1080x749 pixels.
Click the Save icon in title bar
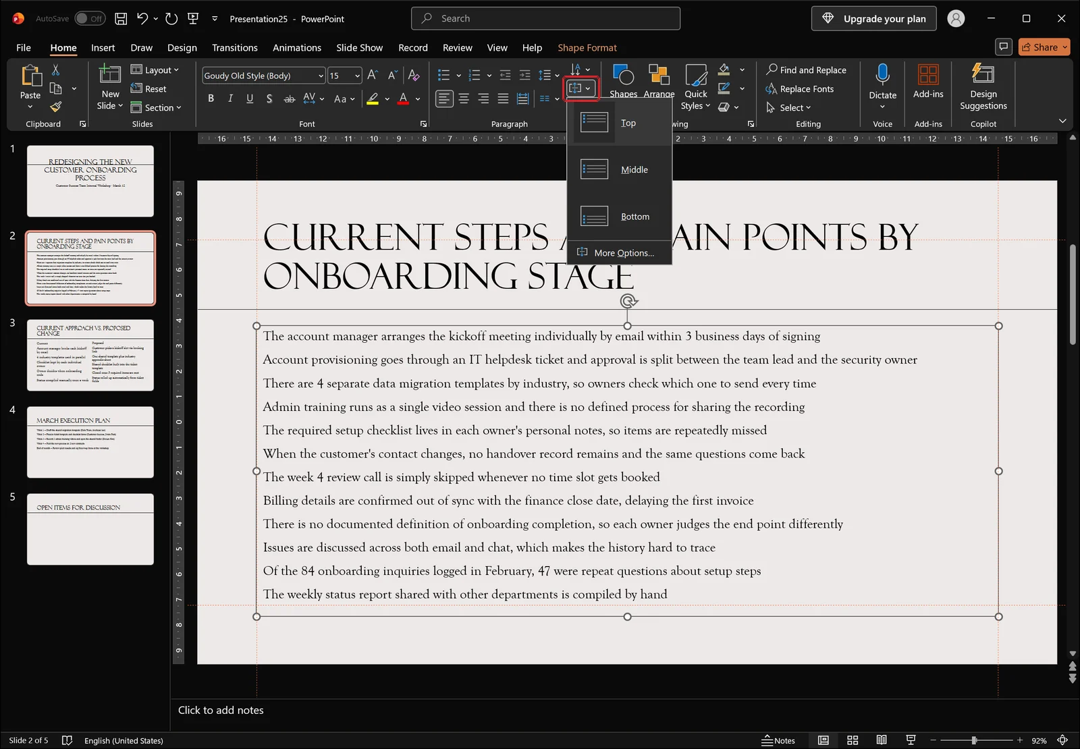click(121, 19)
